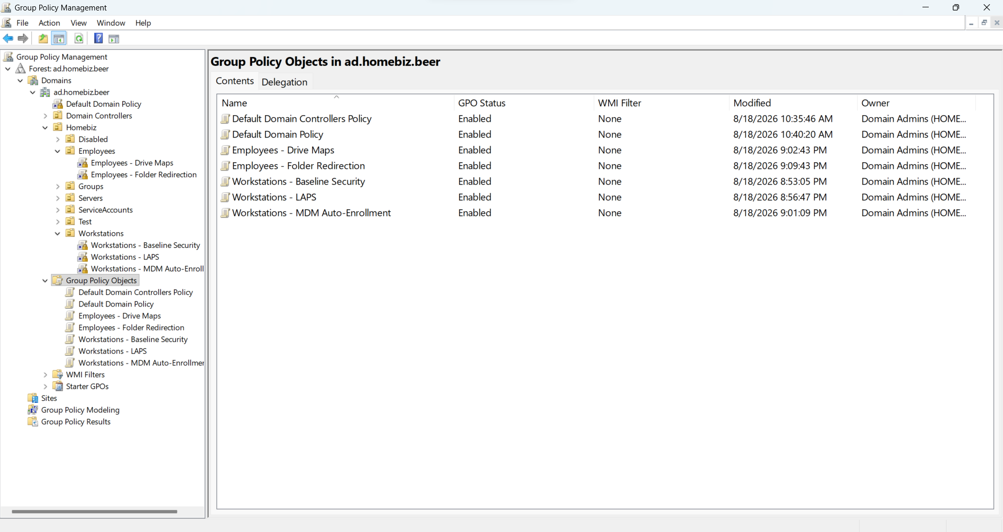Toggle the Show/Hide Action Pane icon

tap(114, 38)
